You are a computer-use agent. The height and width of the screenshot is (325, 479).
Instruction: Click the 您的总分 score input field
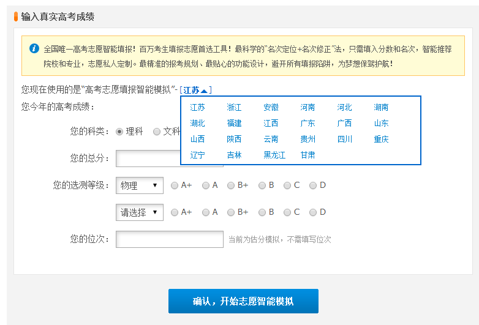[148, 159]
